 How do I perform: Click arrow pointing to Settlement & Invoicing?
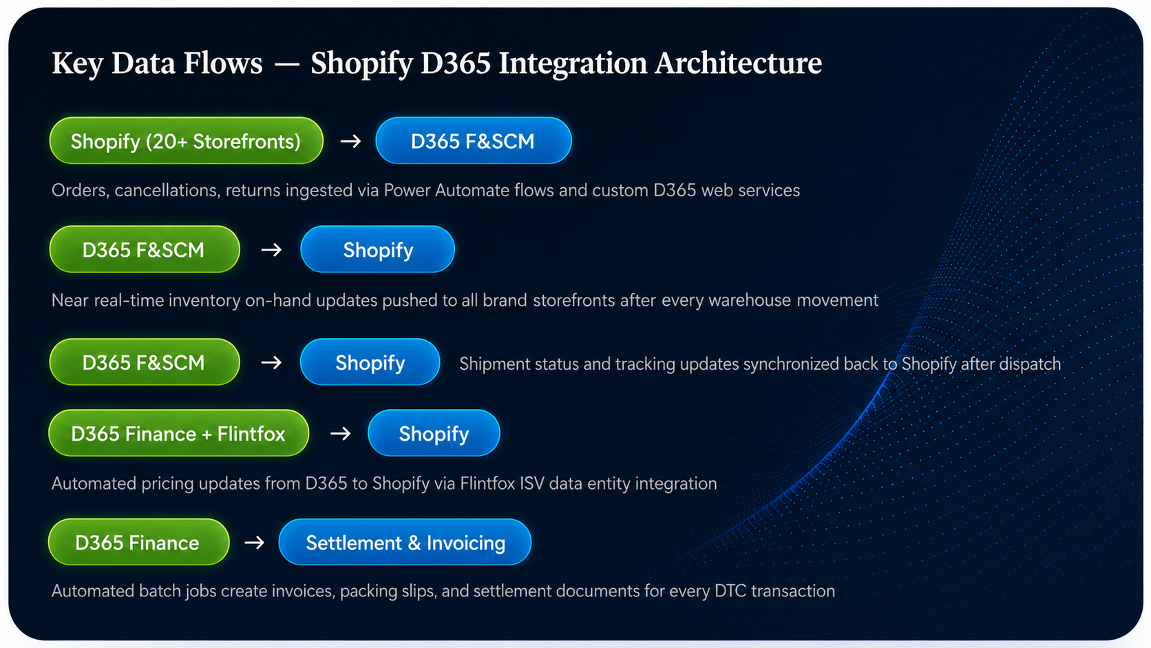(255, 543)
